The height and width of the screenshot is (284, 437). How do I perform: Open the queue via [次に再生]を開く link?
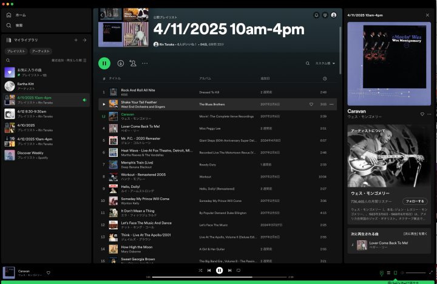point(415,234)
